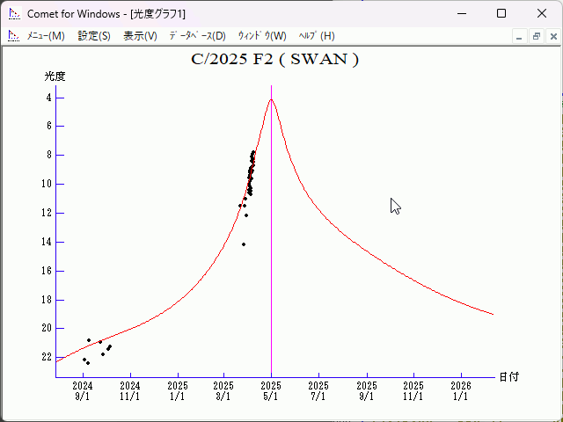563x422 pixels.
Task: Maximize the Comet for Windows window
Action: (x=501, y=13)
